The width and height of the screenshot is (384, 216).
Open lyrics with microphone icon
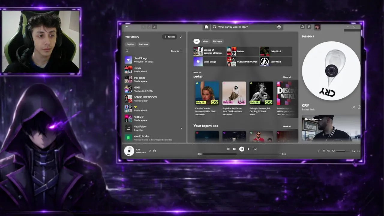coord(319,151)
